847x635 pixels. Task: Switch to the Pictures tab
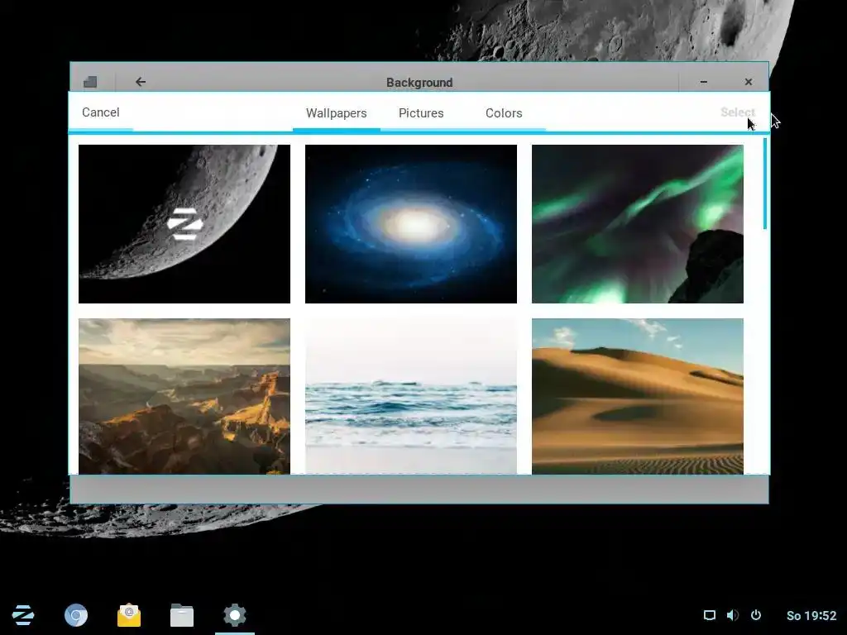point(421,113)
